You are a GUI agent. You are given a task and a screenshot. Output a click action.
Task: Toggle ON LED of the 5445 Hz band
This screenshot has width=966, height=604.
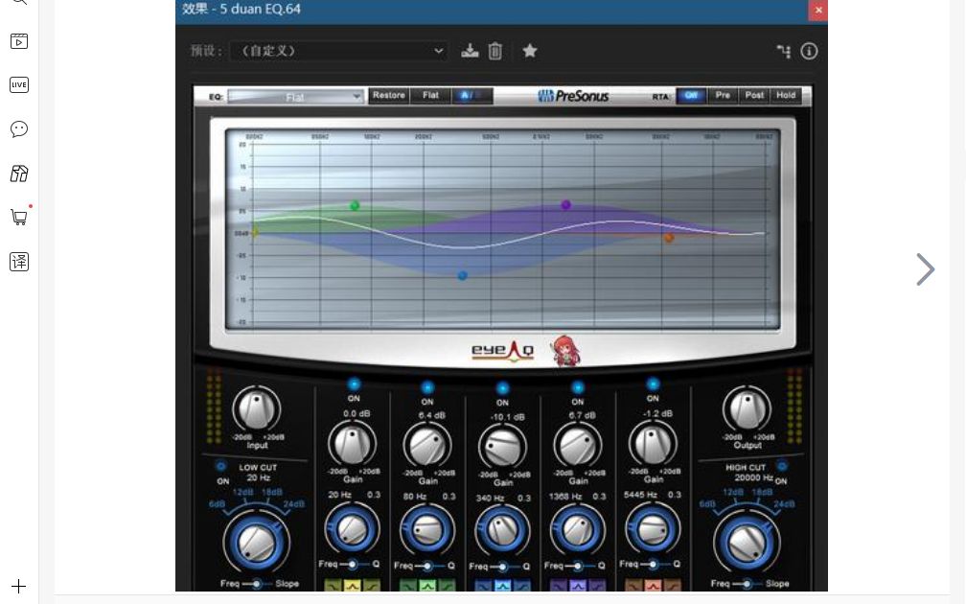(x=653, y=384)
